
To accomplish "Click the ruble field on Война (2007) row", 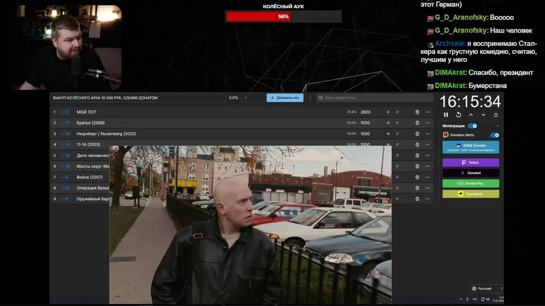I will (x=402, y=177).
